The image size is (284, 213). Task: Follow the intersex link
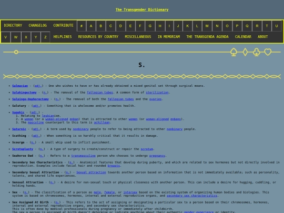click(130, 192)
